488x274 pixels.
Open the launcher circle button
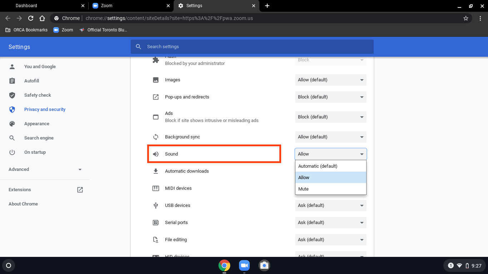point(9,265)
